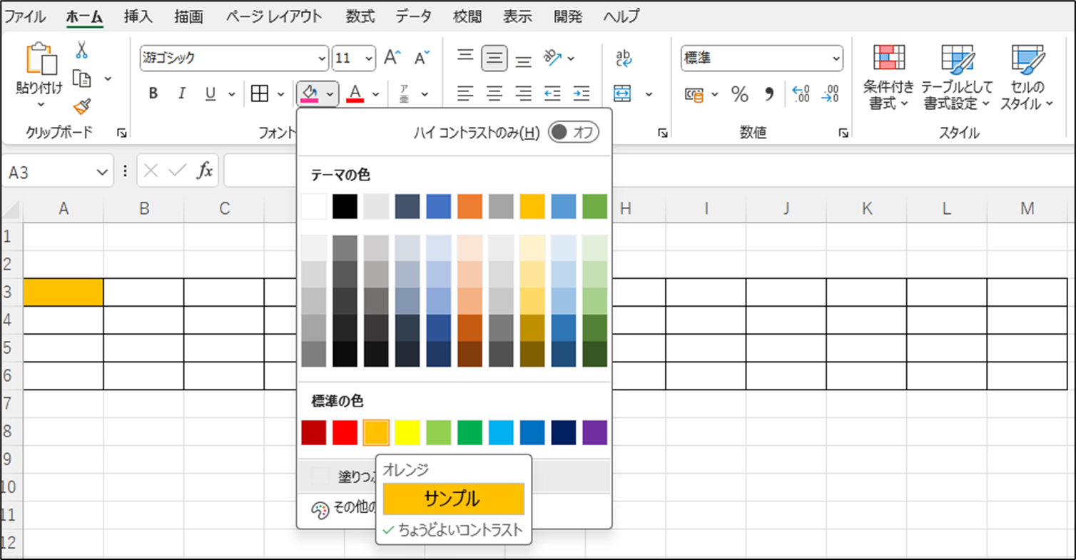
Task: Switch to the 数式 tab
Action: 360,16
